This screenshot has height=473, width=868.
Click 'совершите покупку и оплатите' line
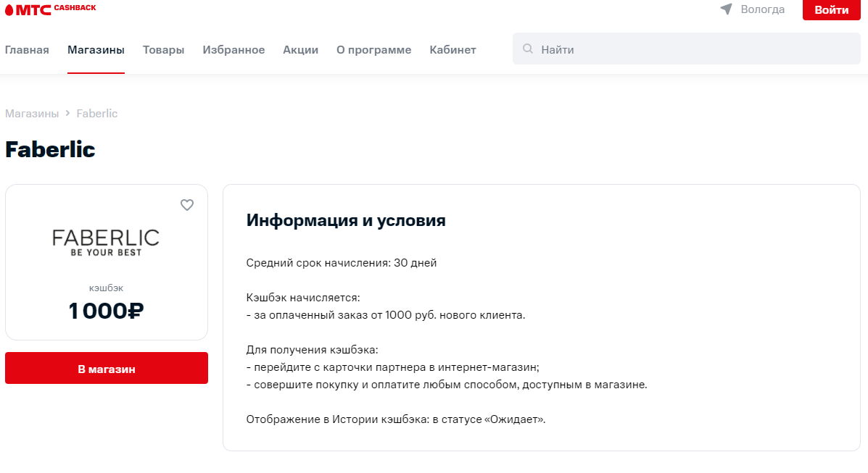click(x=447, y=385)
